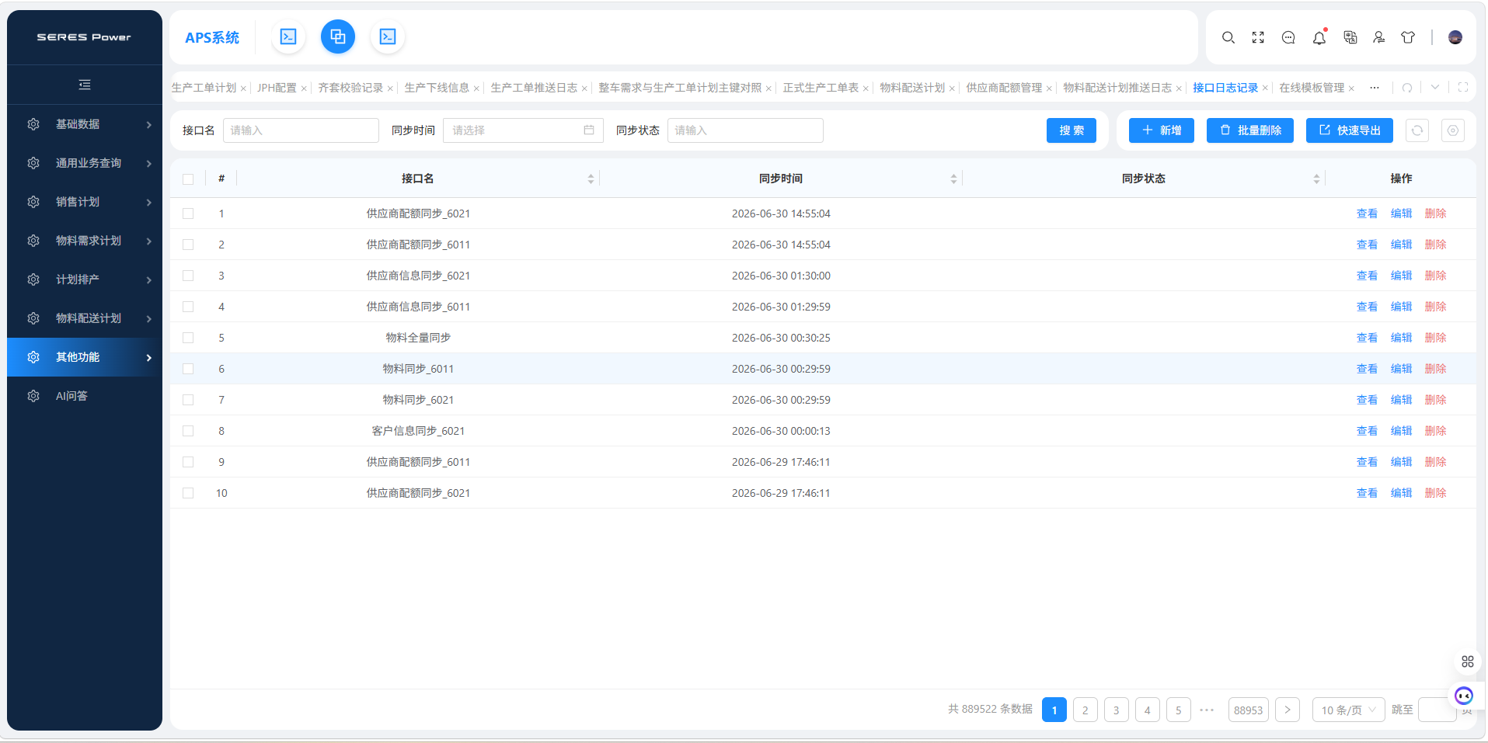Screen dimensions: 1488x743
Task: Expand the 物料配送计划 sidebar menu
Action: tap(85, 318)
